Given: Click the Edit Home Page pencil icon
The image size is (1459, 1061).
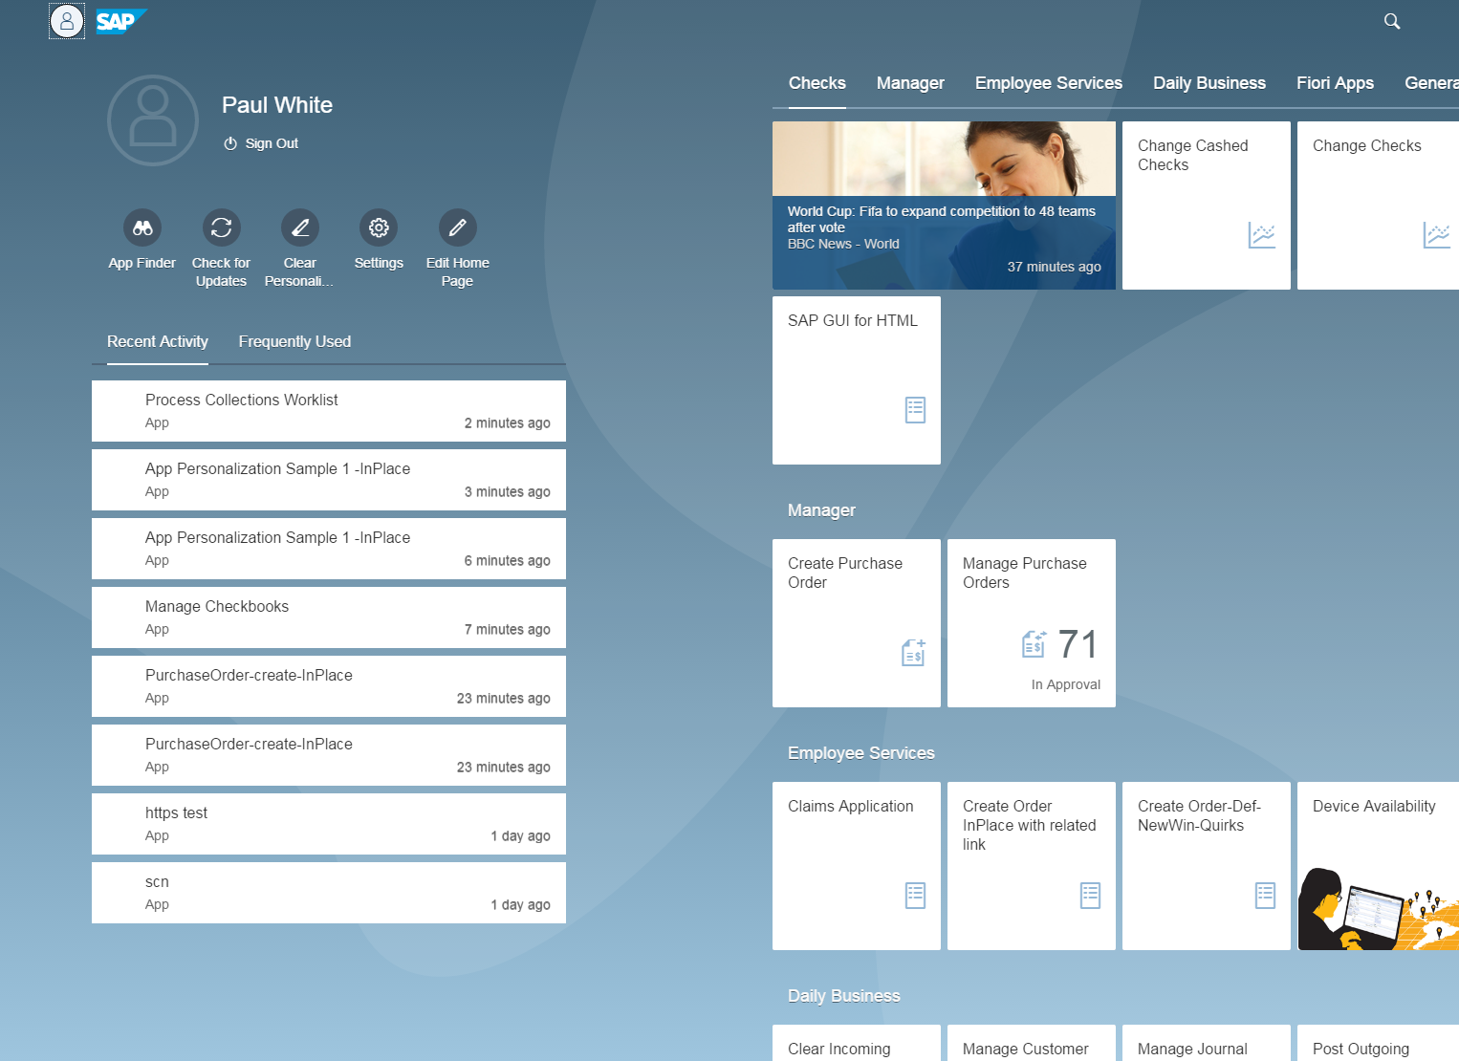Looking at the screenshot, I should coord(457,227).
